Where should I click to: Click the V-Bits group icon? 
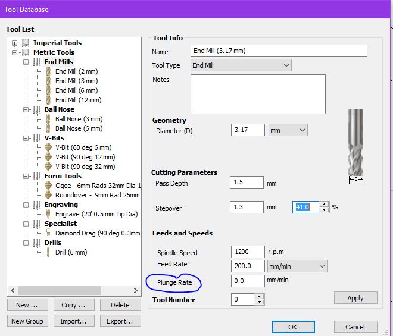pos(37,138)
